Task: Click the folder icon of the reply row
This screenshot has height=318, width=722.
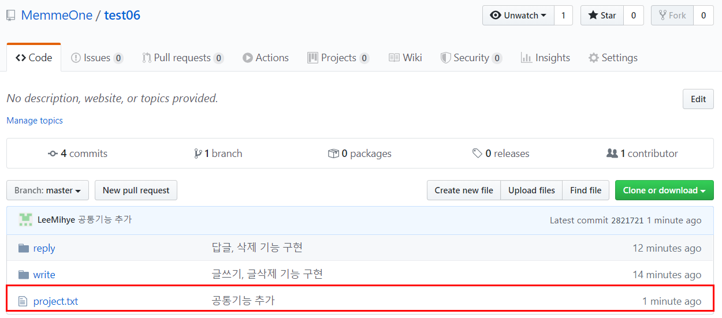Action: click(x=23, y=248)
